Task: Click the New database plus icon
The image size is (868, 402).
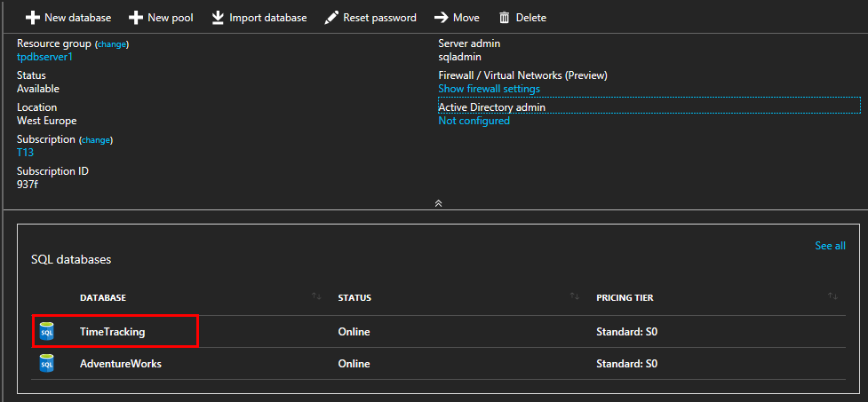Action: coord(33,18)
